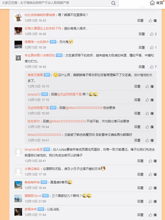
Task: Like the comment with 7 likes
Action: tap(153, 67)
